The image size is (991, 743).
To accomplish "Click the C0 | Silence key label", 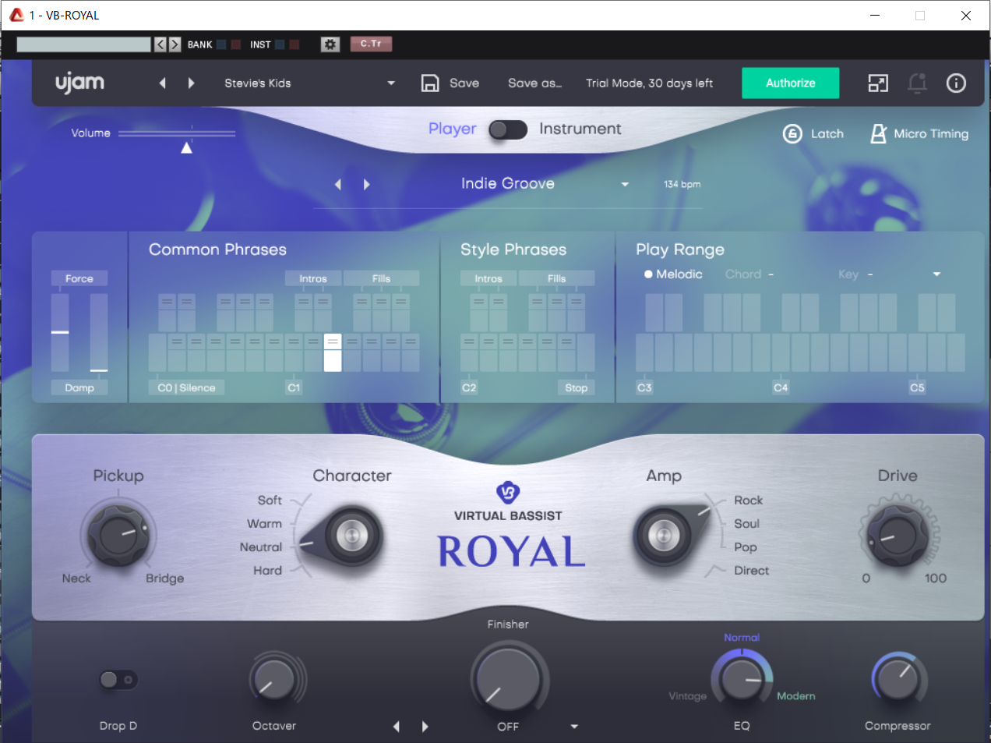I will pyautogui.click(x=186, y=387).
